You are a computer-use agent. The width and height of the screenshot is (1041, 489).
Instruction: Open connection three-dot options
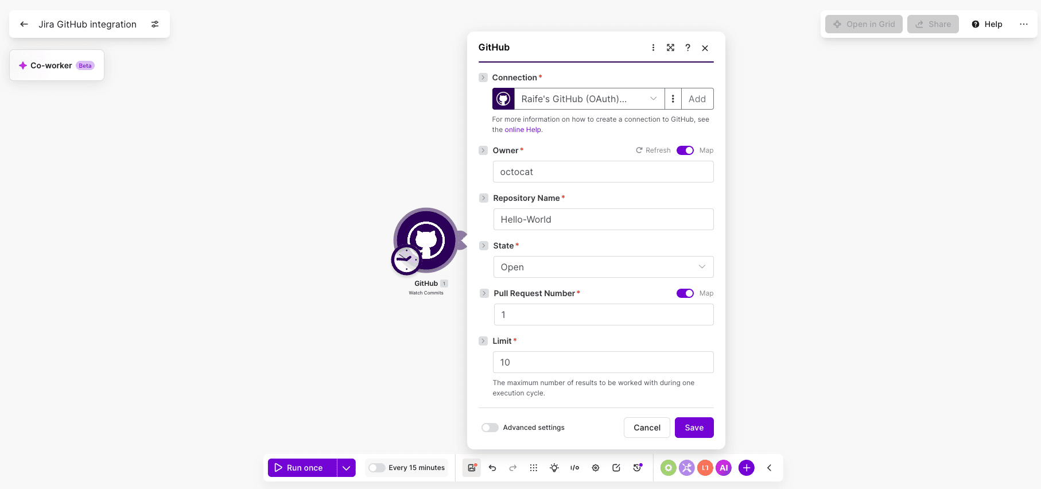(673, 99)
